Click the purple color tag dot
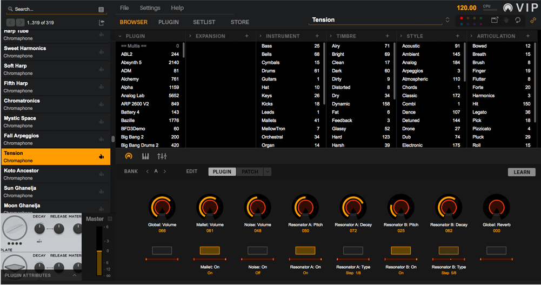 (475, 24)
